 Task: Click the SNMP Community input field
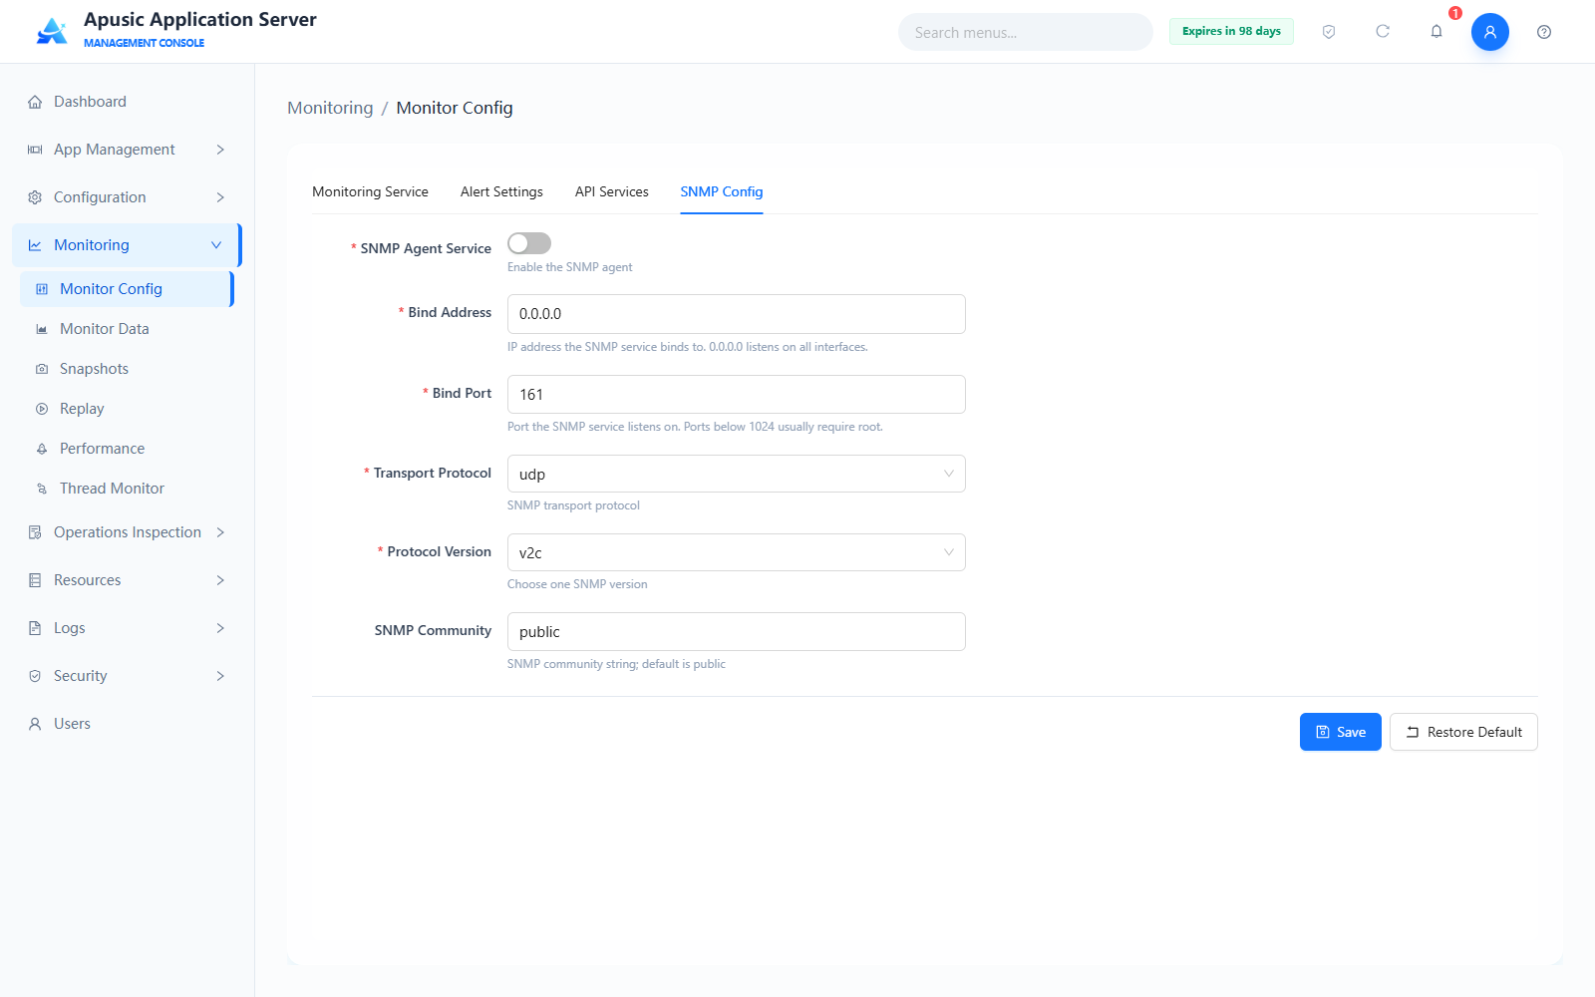click(x=737, y=631)
